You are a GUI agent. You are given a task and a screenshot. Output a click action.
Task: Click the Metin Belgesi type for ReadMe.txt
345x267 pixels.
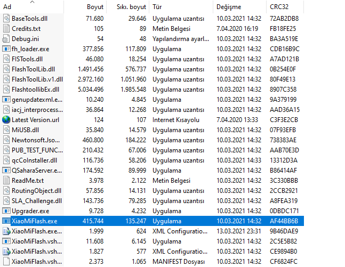tap(171, 181)
